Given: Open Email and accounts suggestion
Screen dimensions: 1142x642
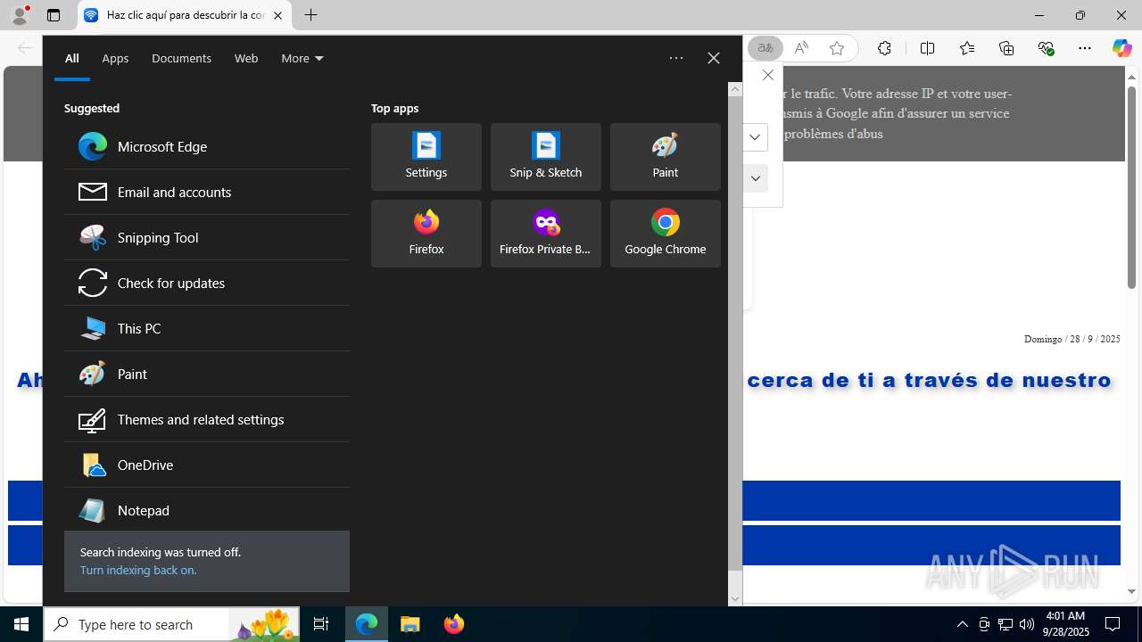Looking at the screenshot, I should point(206,192).
